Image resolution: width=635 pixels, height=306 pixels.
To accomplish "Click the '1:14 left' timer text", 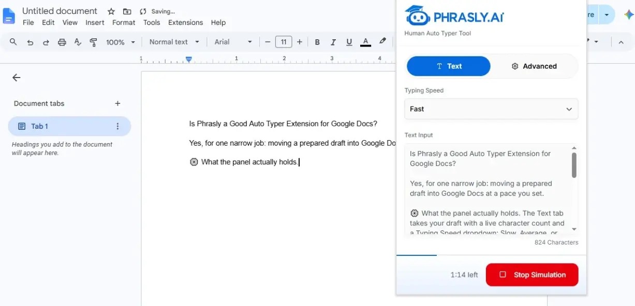I will tap(464, 275).
